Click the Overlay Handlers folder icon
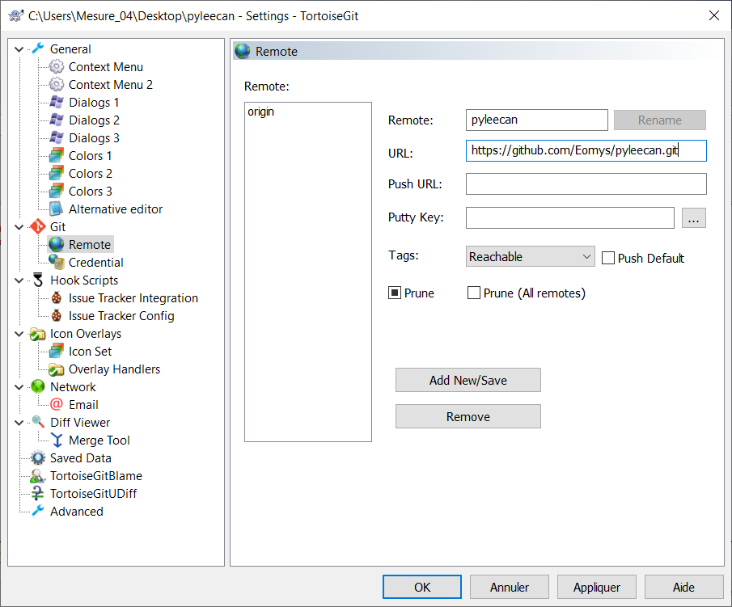 (x=57, y=369)
